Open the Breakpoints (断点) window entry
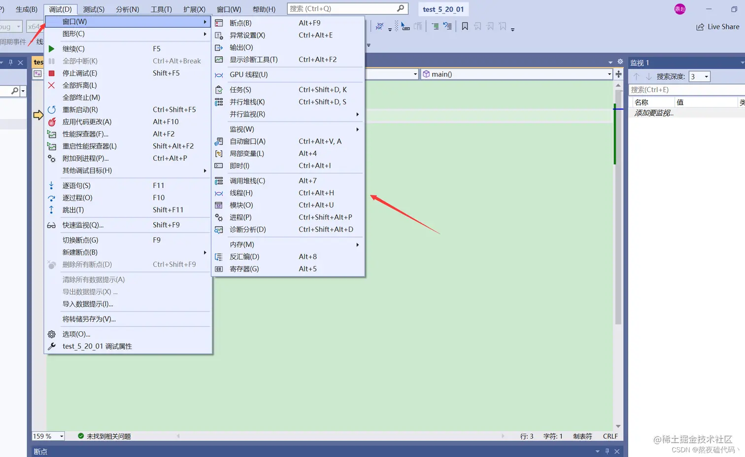Viewport: 745px width, 457px height. (x=288, y=23)
